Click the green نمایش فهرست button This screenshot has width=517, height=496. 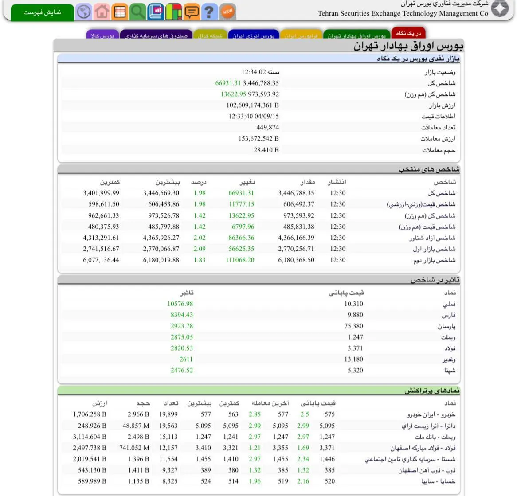42,12
